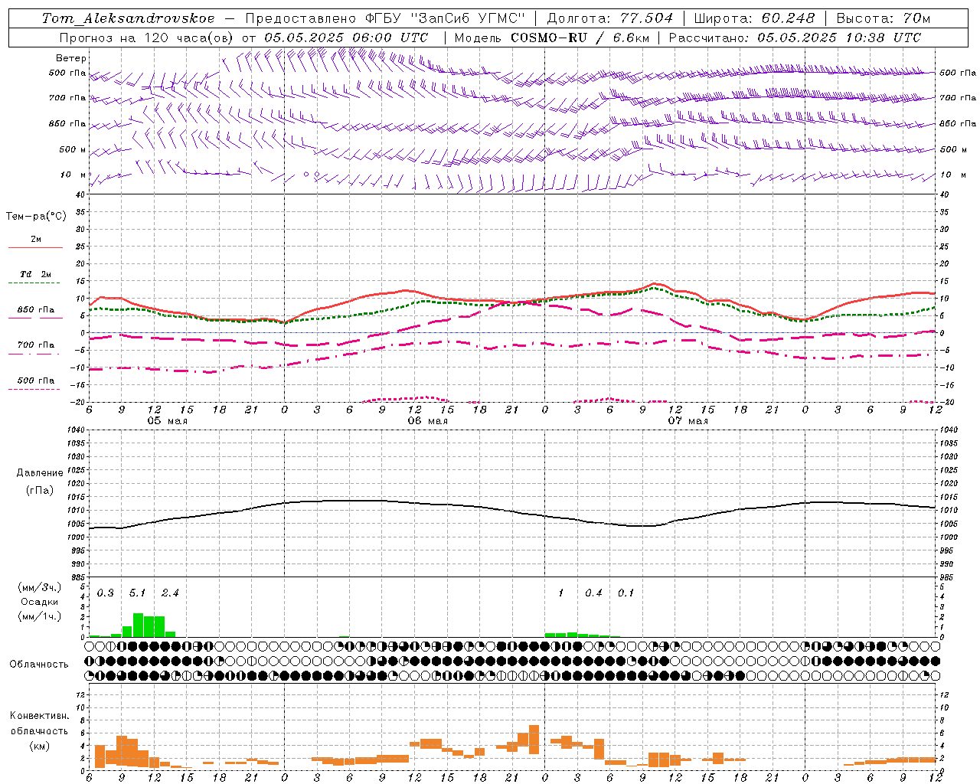The image size is (980, 784).
Task: Click the 700 гПа temperature legend entry
Action: [x=36, y=345]
